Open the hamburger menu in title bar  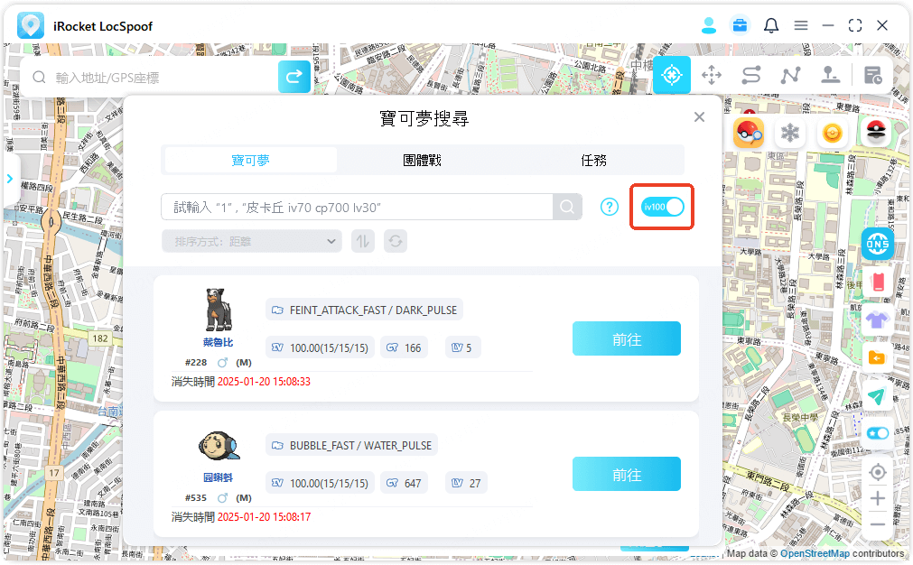[x=801, y=25]
